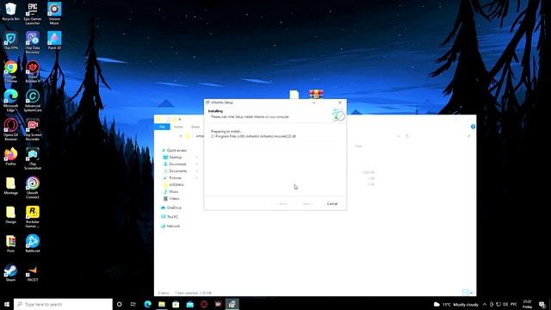Launch Firefox from desktop

[10, 157]
